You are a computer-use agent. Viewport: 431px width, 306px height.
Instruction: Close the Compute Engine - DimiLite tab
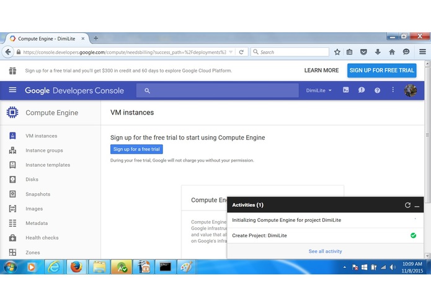point(82,38)
